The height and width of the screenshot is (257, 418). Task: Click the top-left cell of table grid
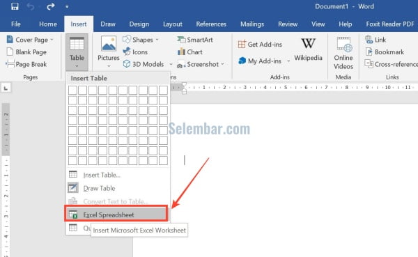(x=72, y=91)
